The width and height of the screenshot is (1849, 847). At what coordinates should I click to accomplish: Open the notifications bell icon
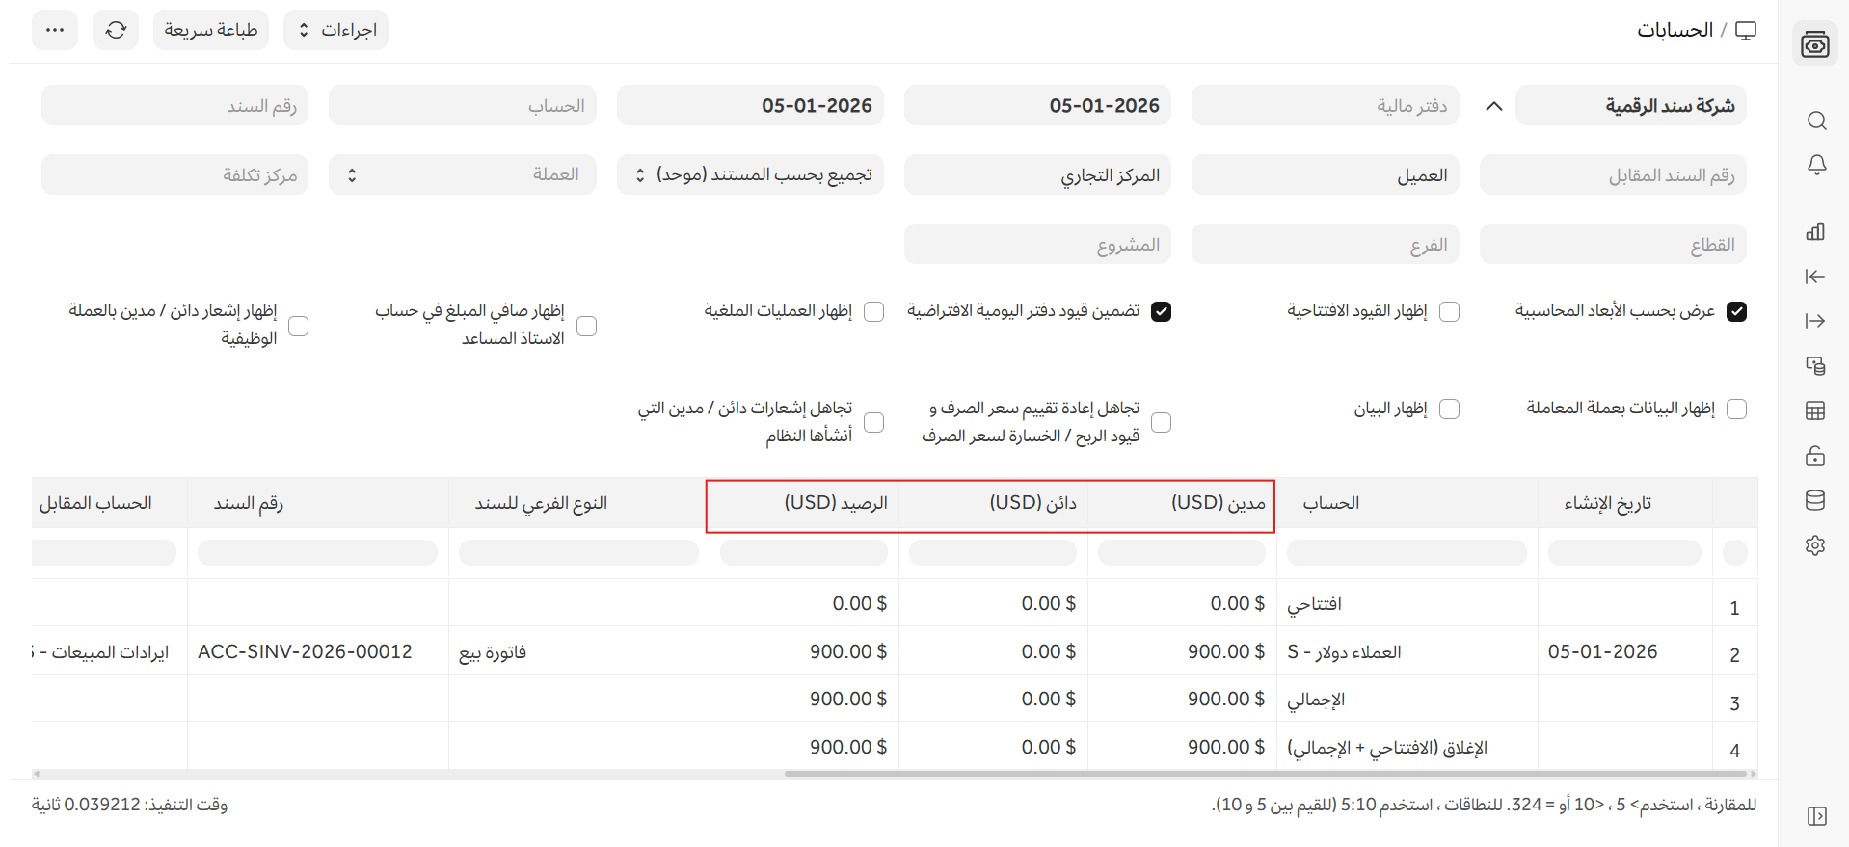tap(1815, 165)
